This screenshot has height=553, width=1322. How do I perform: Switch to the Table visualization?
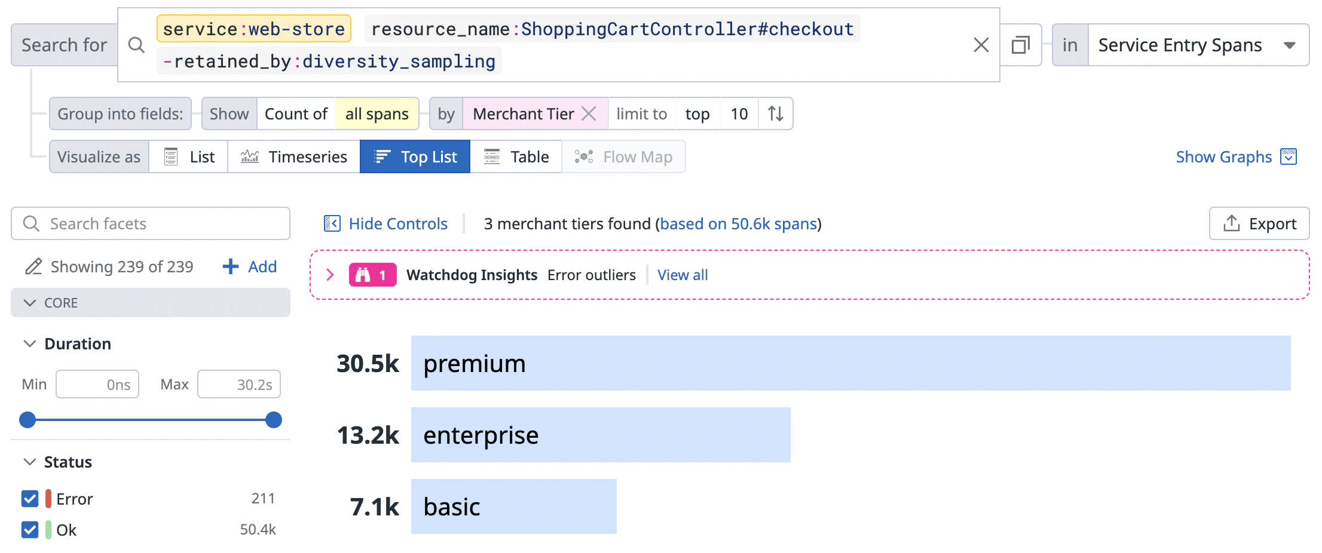point(516,156)
